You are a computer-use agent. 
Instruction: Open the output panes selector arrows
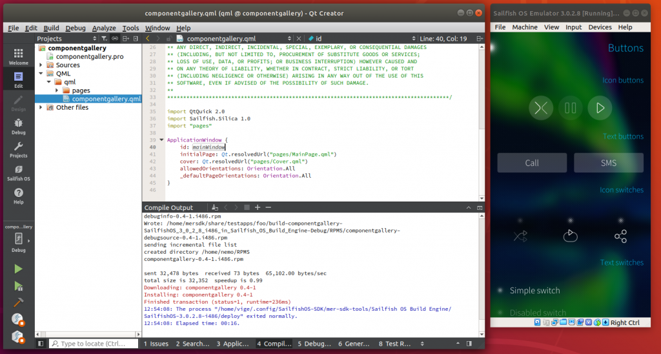click(422, 344)
